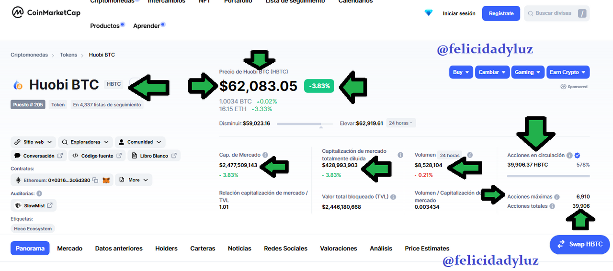Click En 4,337 listas de seguimiento
The width and height of the screenshot is (613, 271).
tap(107, 104)
